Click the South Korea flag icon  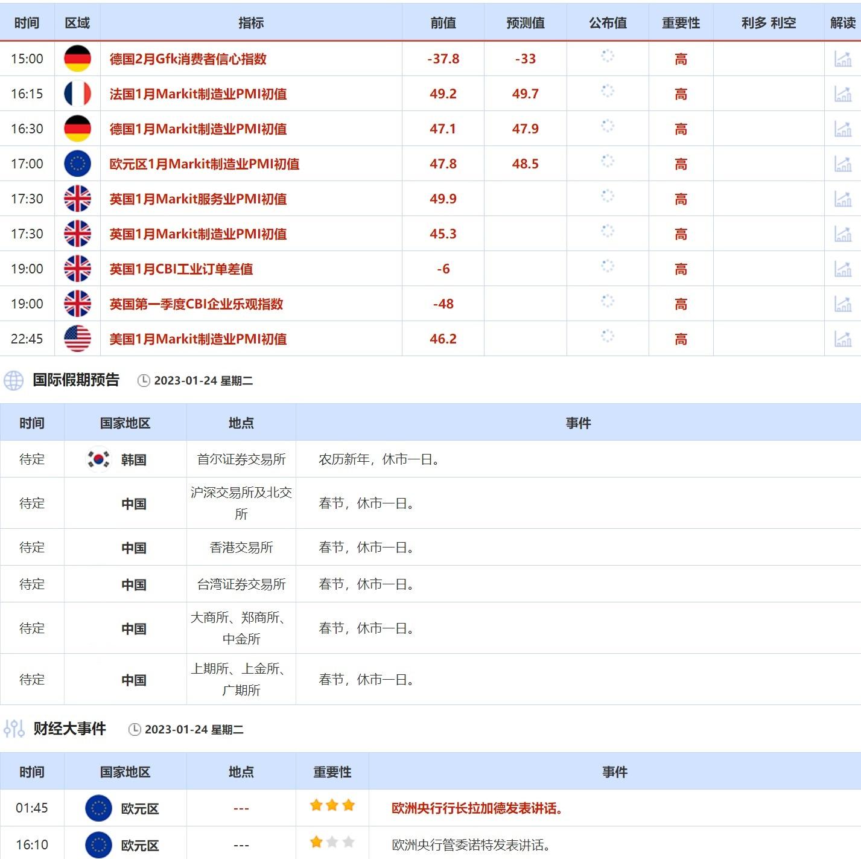click(98, 459)
